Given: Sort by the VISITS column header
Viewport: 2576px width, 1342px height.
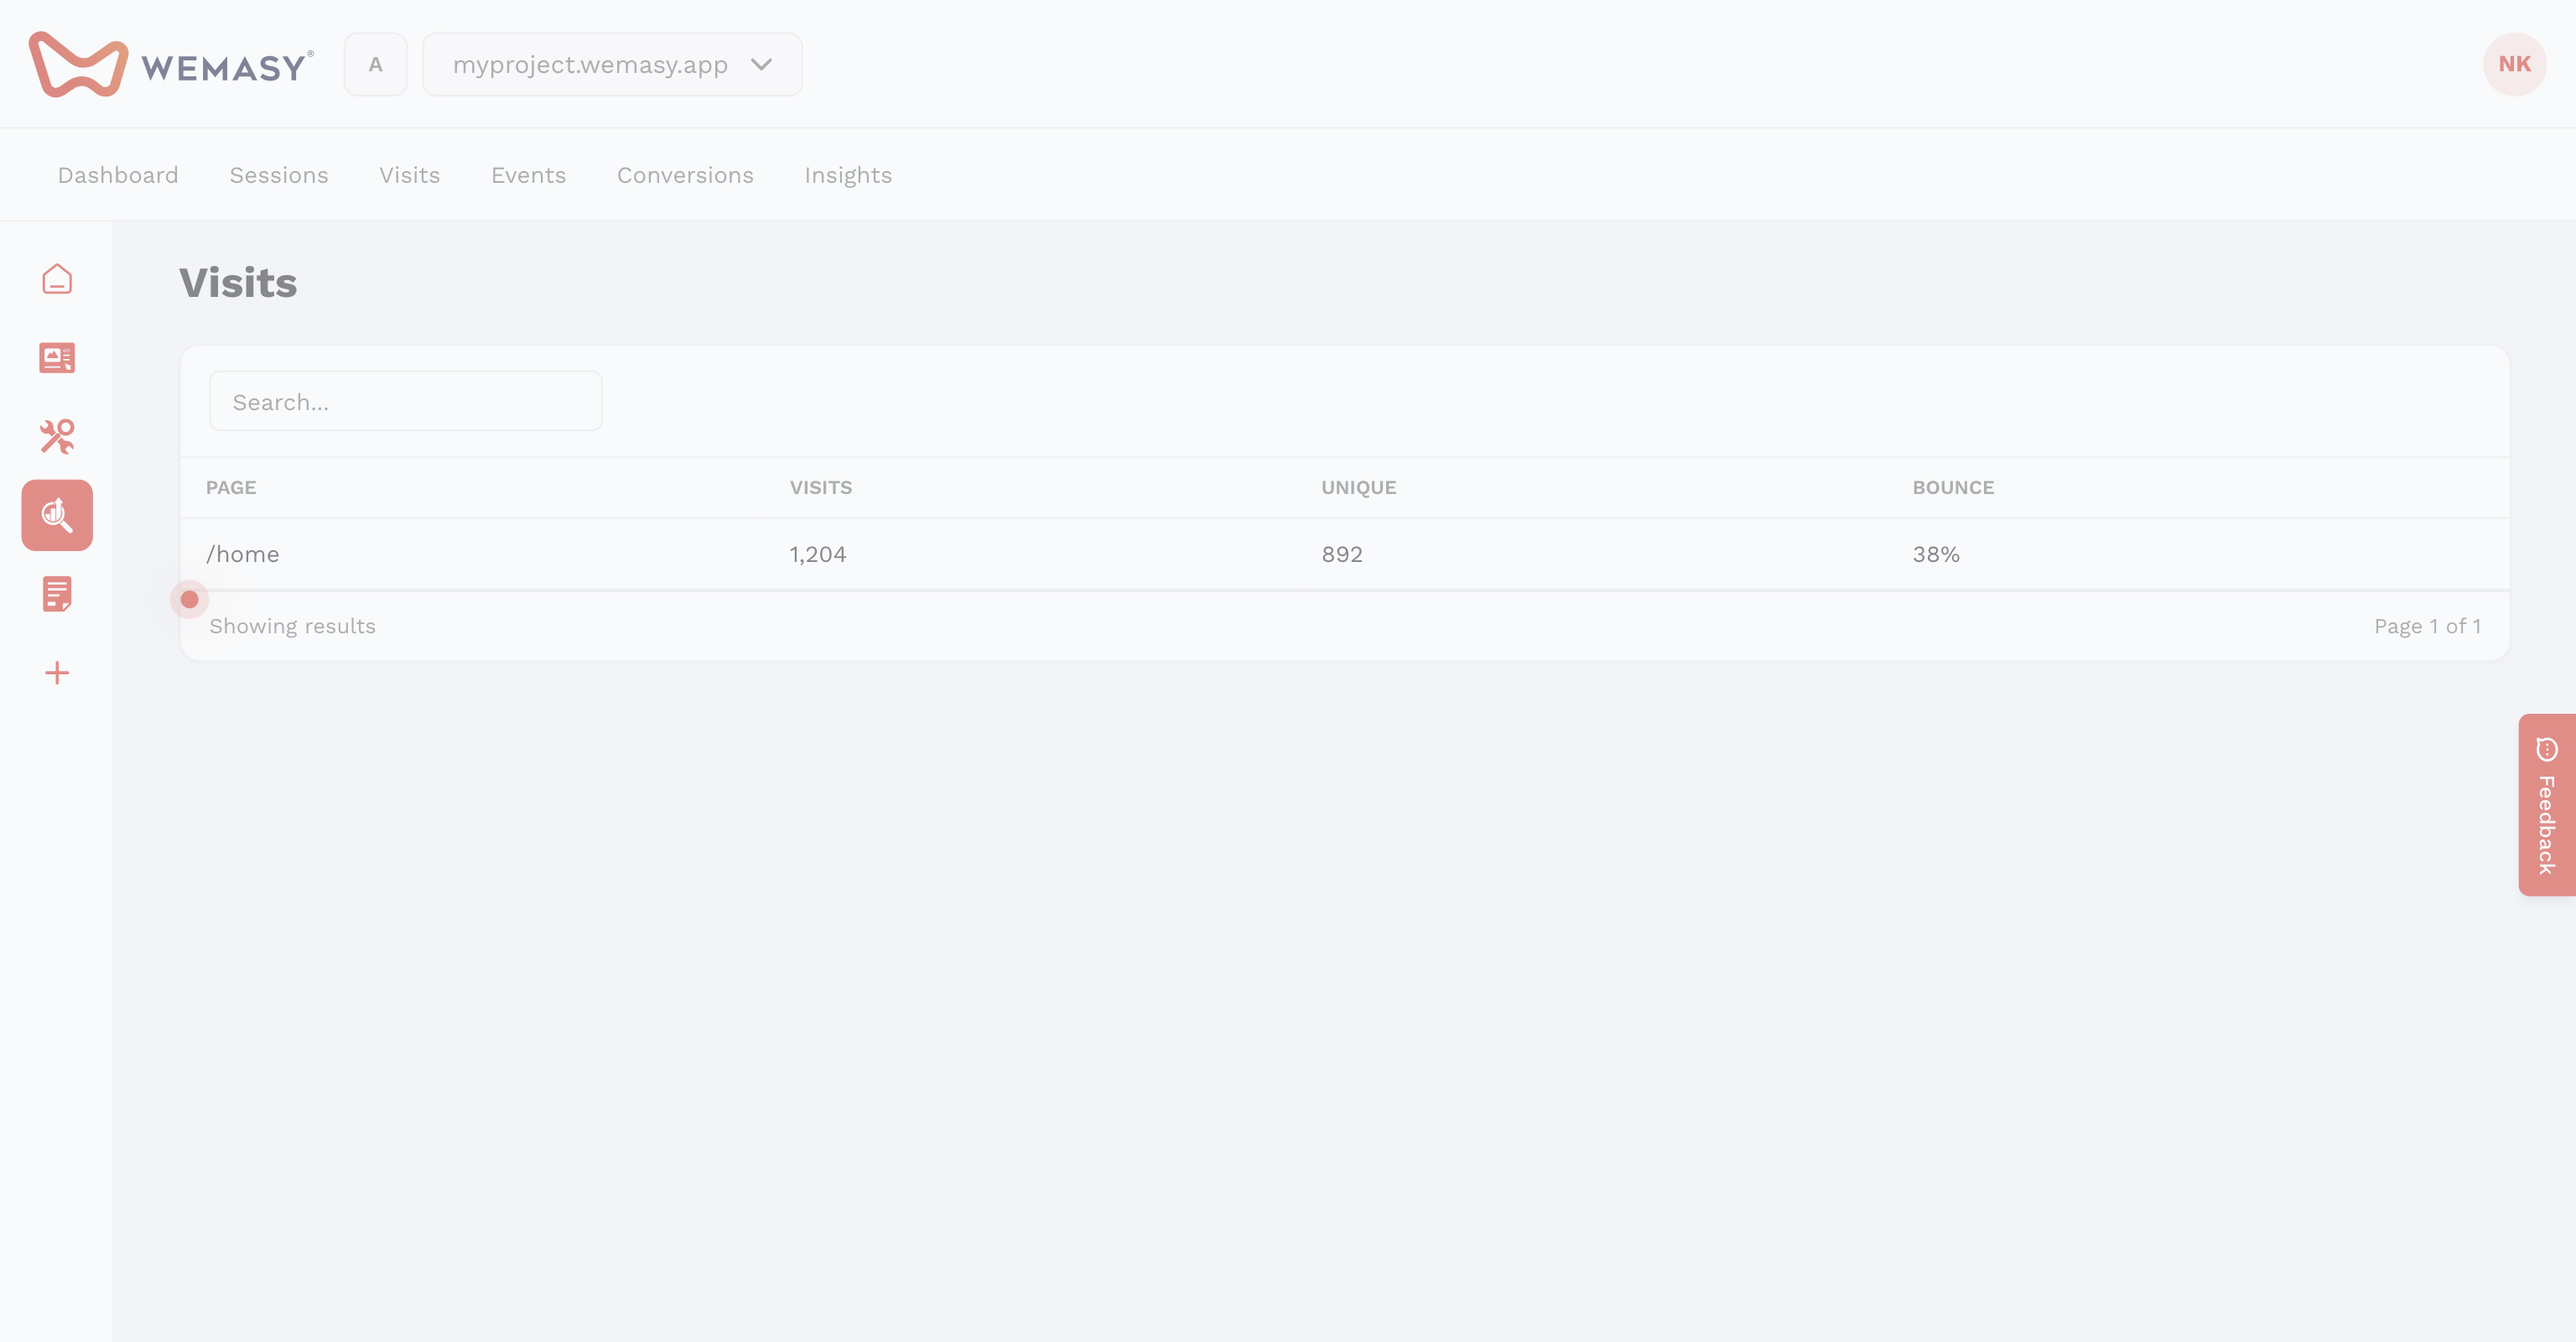Looking at the screenshot, I should (x=821, y=488).
